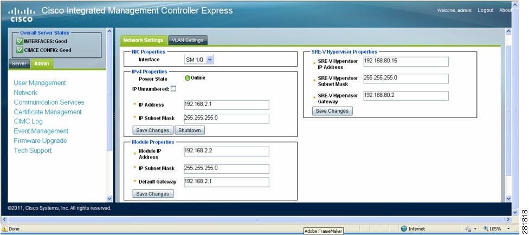Click the SRE-V Hypervisor Gateway field
The width and height of the screenshot is (529, 235).
pyautogui.click(x=406, y=96)
